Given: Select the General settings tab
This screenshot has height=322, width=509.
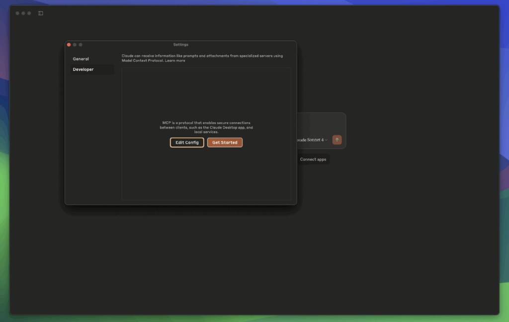Looking at the screenshot, I should point(81,59).
